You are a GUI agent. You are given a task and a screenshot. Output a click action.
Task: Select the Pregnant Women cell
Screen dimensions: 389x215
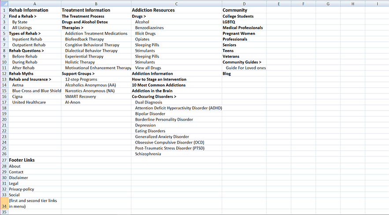[239, 33]
